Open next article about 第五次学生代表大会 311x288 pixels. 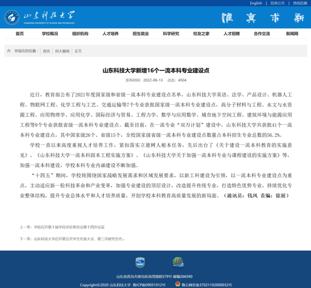(79, 239)
